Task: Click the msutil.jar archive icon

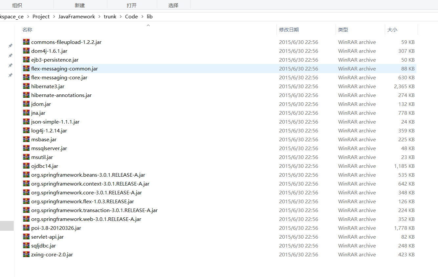Action: (x=26, y=157)
